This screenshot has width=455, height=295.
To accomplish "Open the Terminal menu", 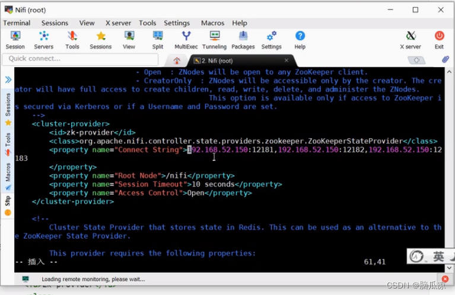I will (x=17, y=23).
